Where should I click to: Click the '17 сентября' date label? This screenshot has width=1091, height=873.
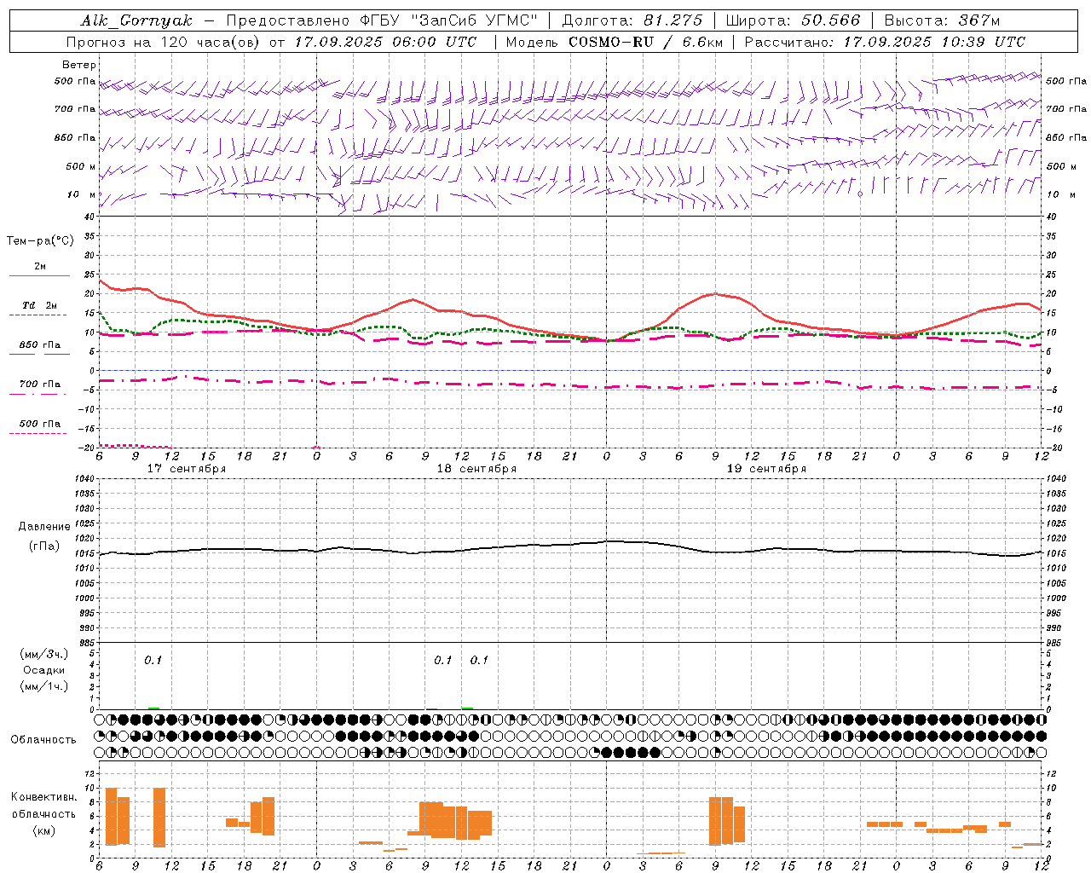point(187,469)
